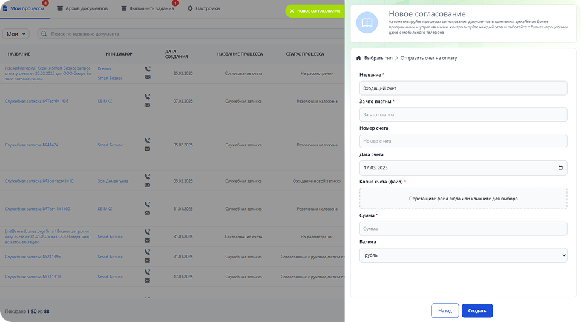The height and width of the screenshot is (322, 581).
Task: Click the ИНИЦИАТОР column header
Action: [x=119, y=54]
